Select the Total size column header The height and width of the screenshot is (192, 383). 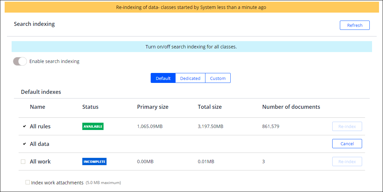209,107
